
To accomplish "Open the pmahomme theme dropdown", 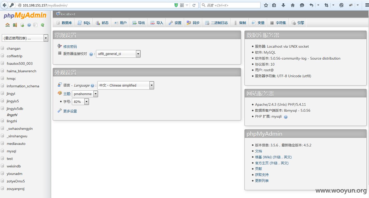I will (85, 94).
